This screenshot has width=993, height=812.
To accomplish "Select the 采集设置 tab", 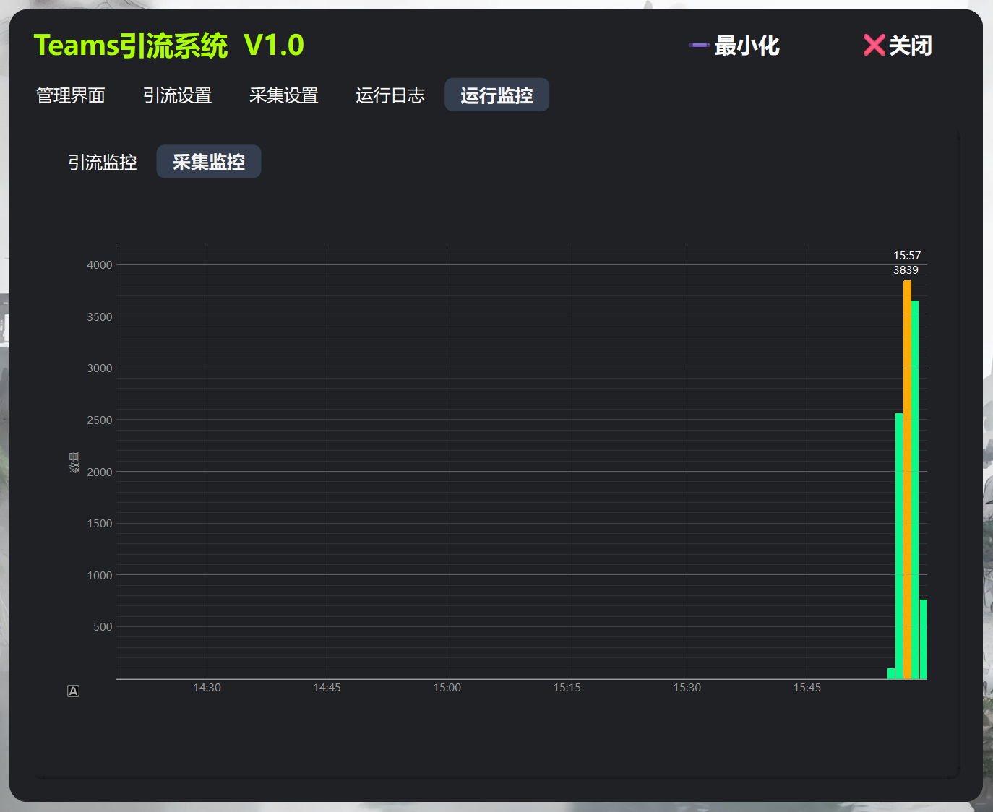I will click(x=283, y=95).
